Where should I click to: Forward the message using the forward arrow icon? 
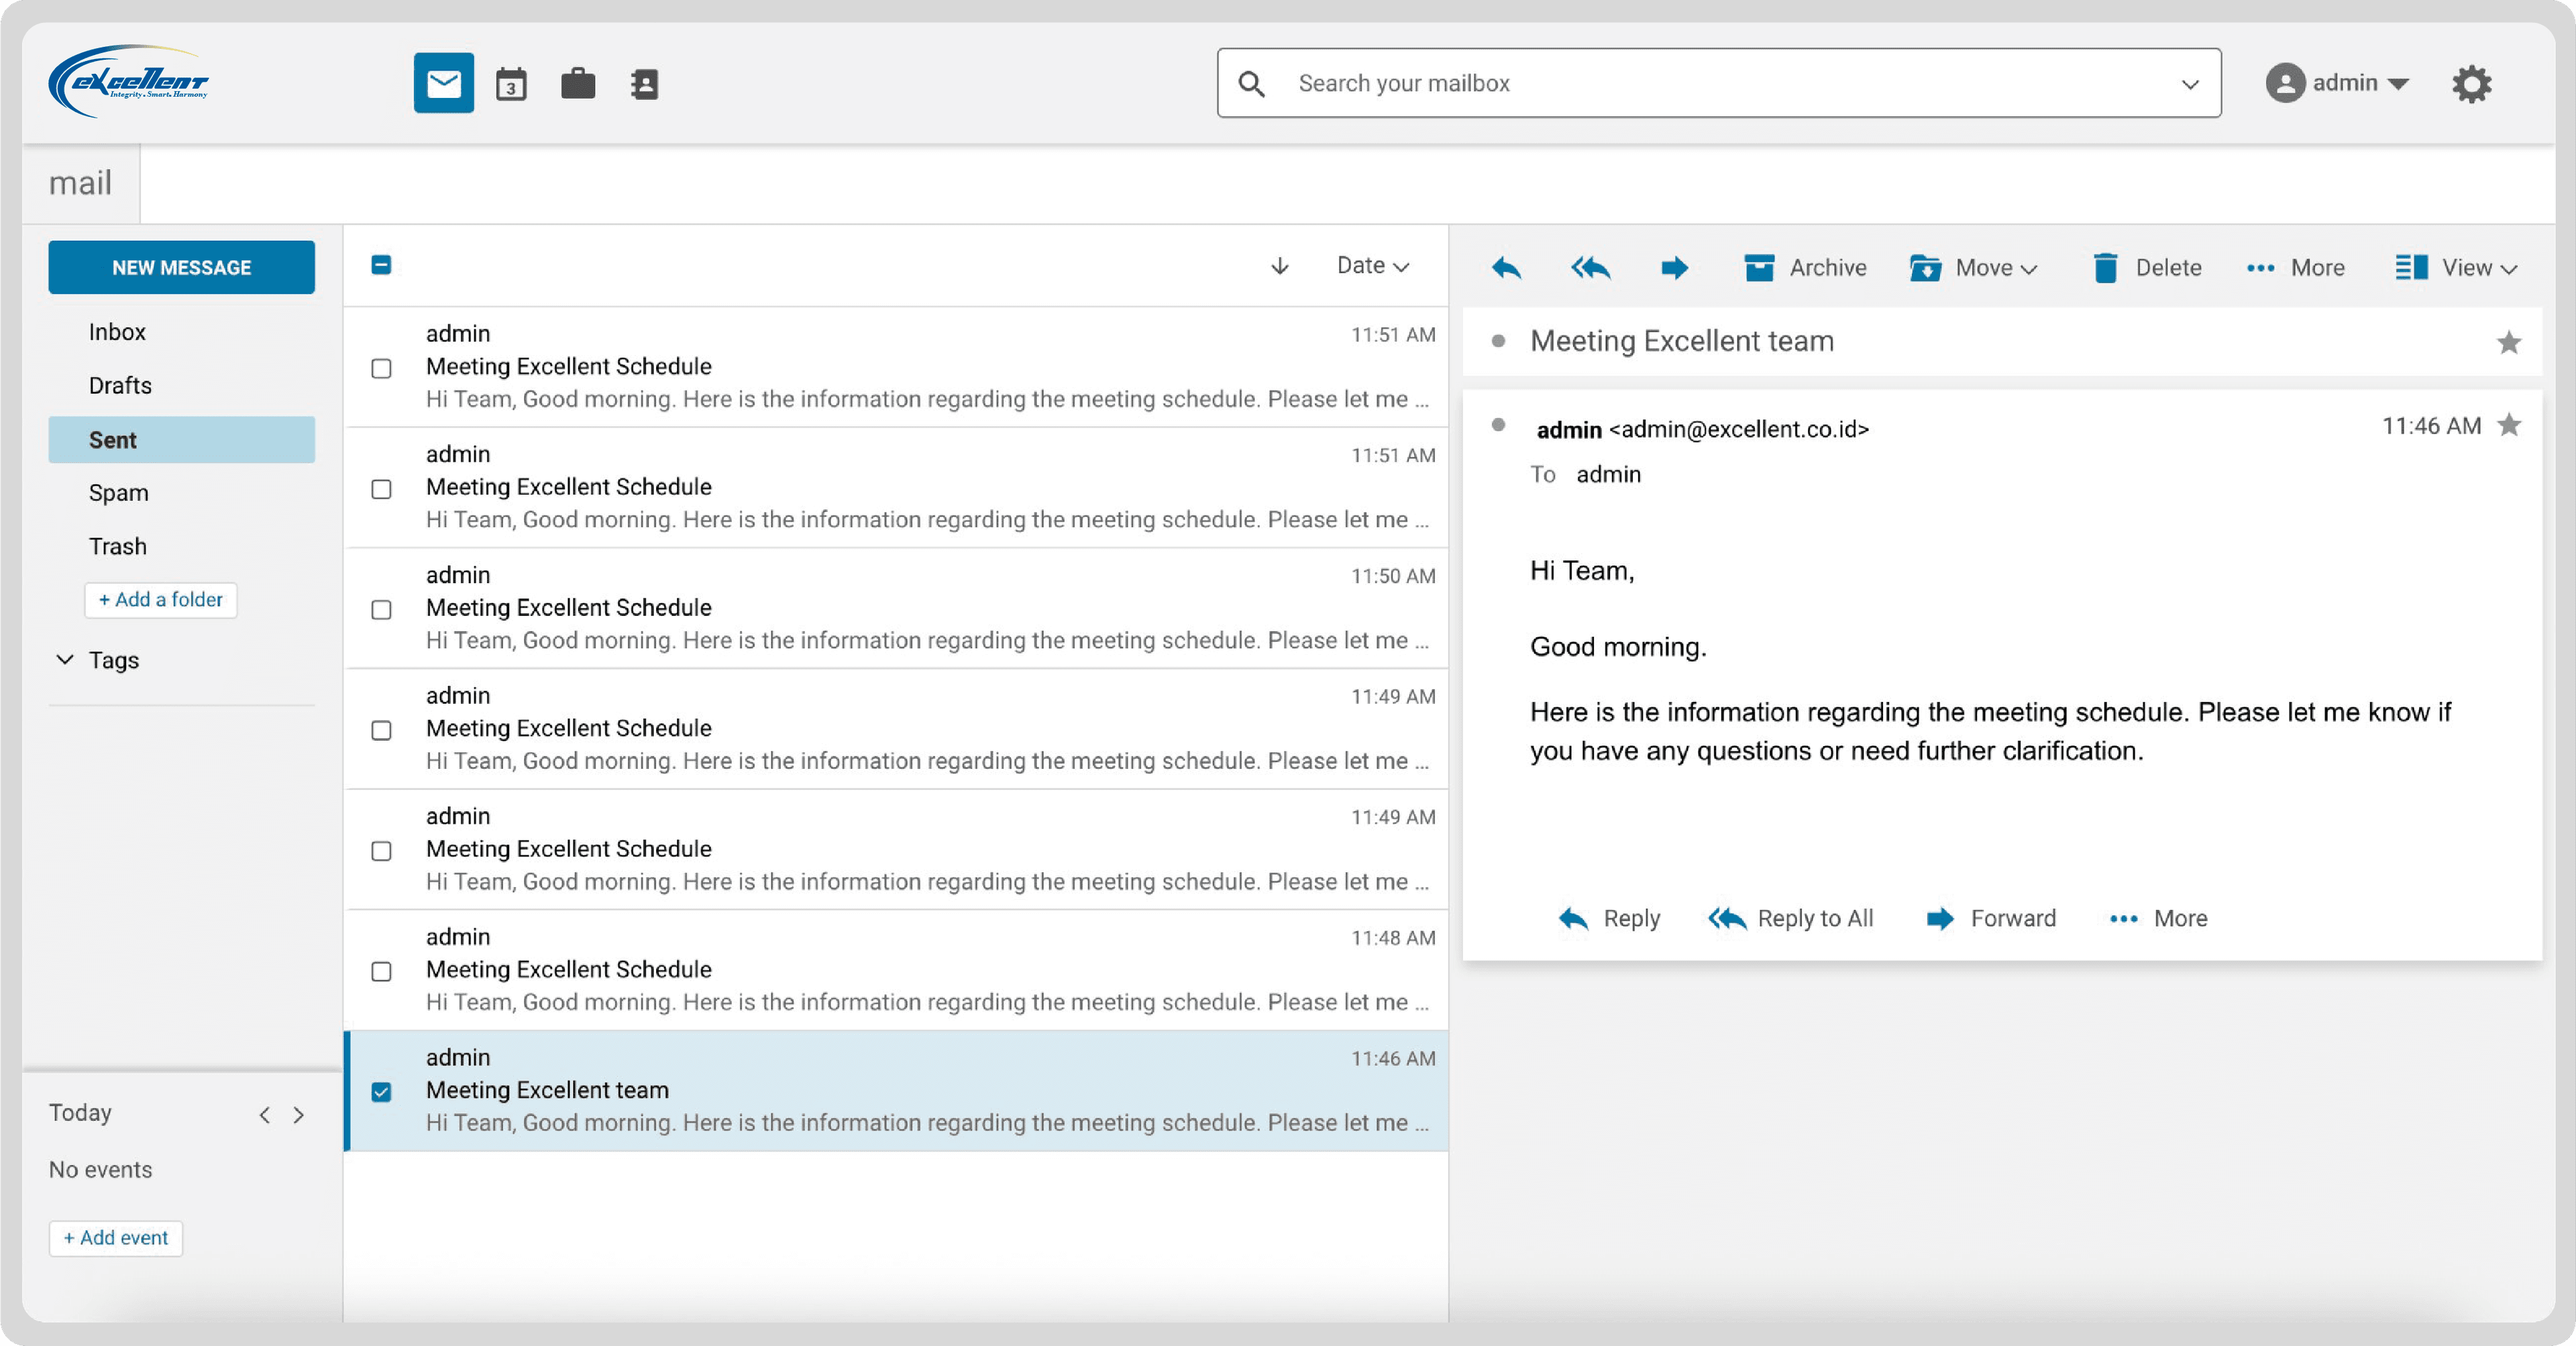(1674, 267)
